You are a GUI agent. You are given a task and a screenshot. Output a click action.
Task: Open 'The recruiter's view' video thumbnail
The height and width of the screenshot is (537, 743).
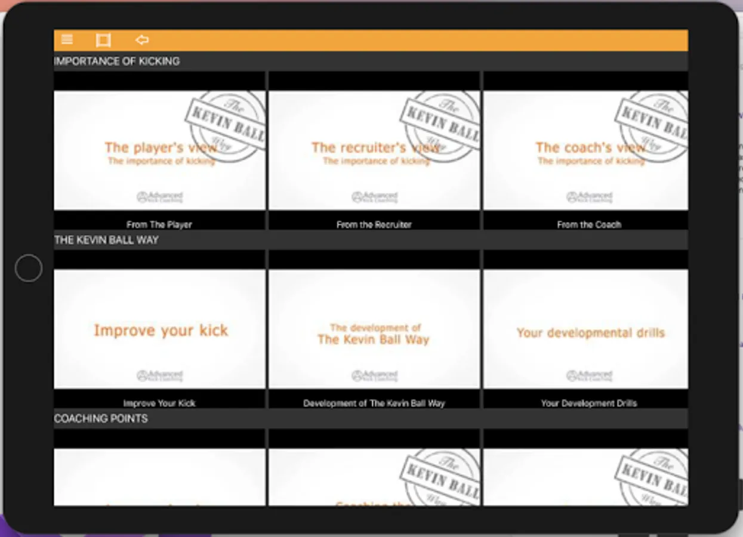(x=374, y=150)
